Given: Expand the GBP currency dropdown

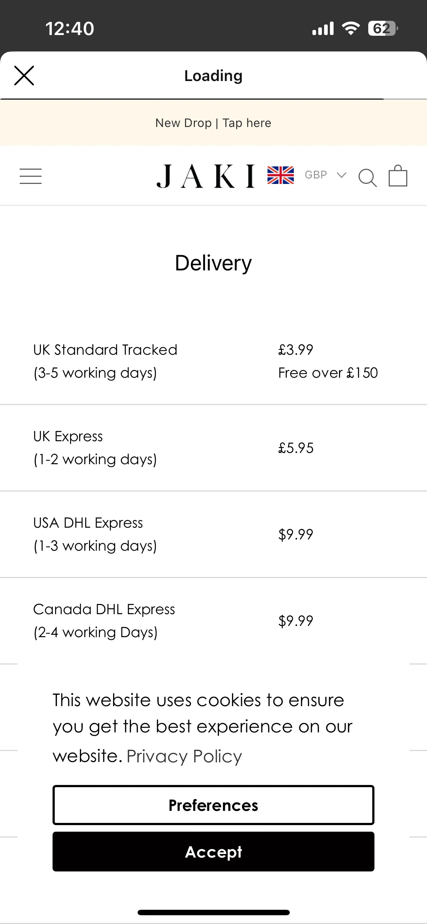Looking at the screenshot, I should click(325, 175).
